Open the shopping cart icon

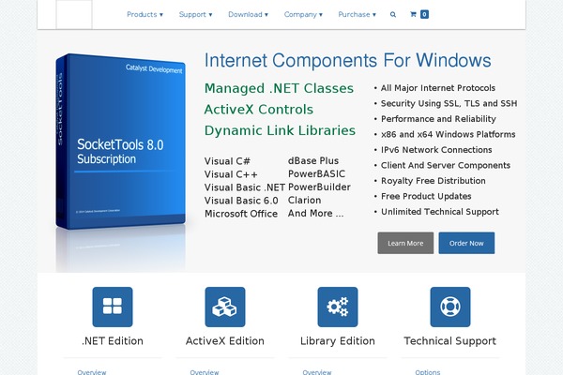419,15
